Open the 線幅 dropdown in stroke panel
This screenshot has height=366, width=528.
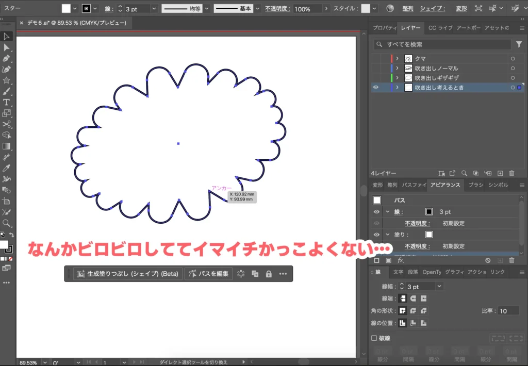pyautogui.click(x=439, y=286)
